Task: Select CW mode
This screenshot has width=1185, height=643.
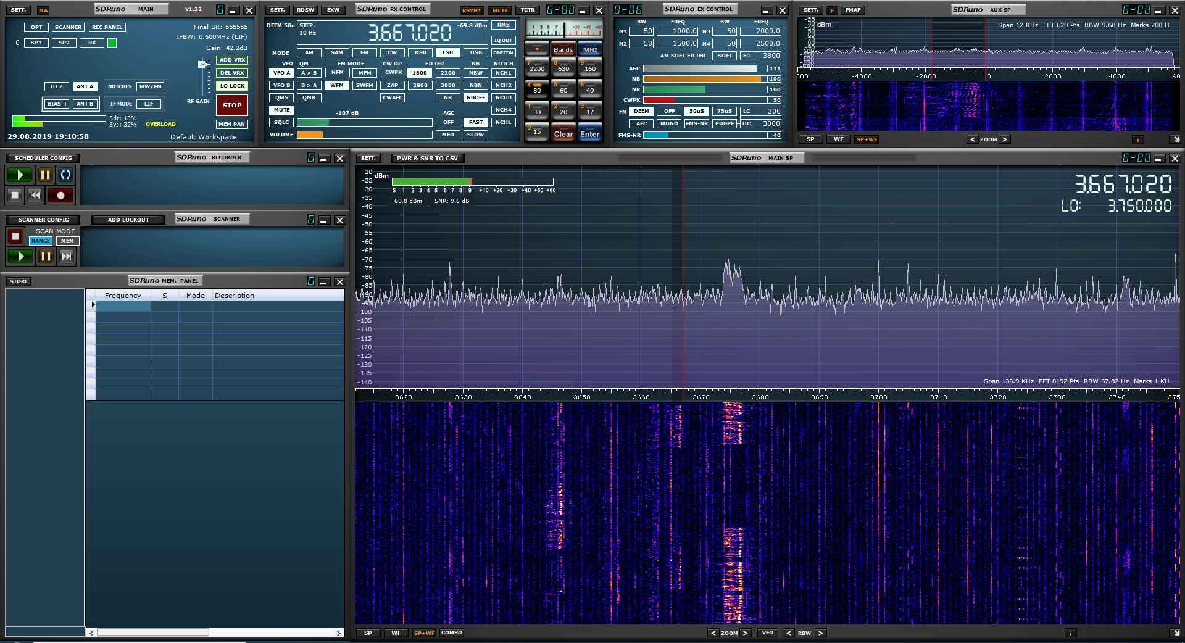Action: tap(393, 52)
